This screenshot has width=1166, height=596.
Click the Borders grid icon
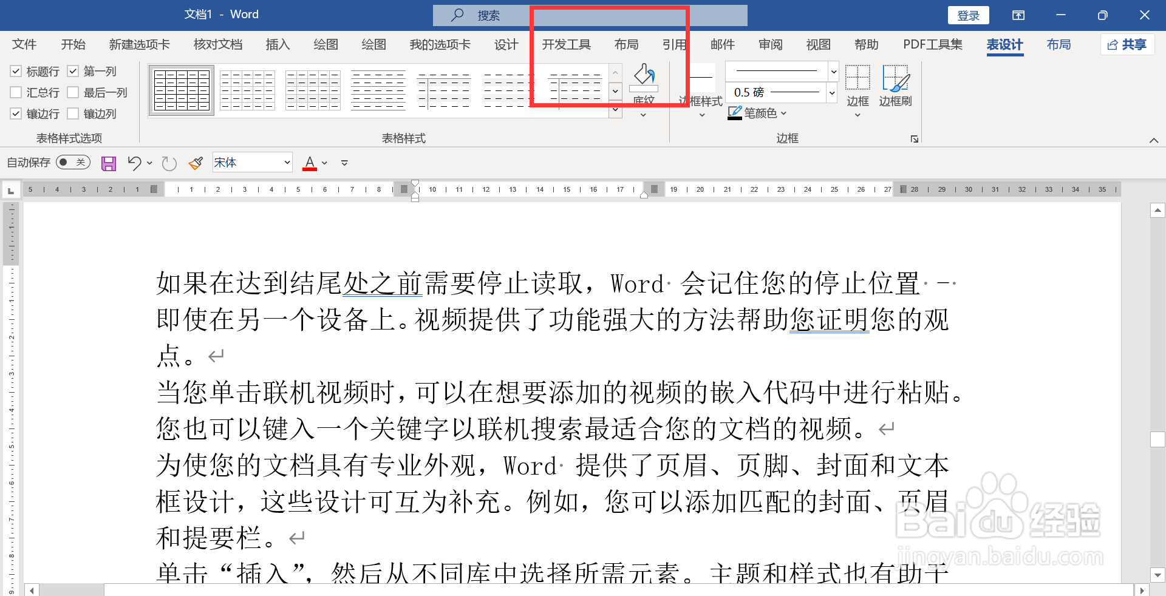click(857, 78)
